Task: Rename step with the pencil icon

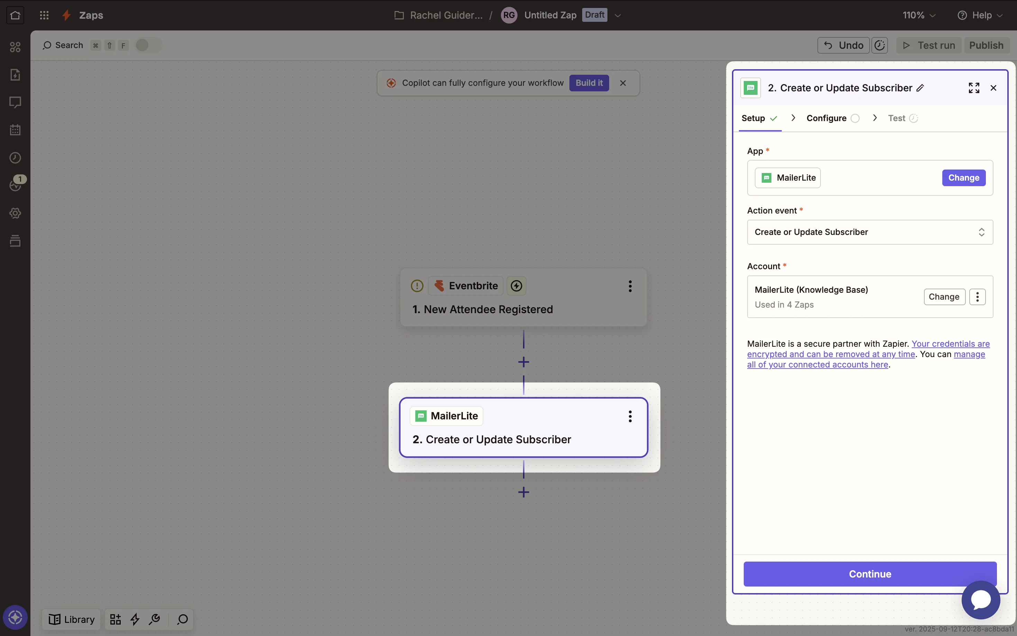Action: pos(920,88)
